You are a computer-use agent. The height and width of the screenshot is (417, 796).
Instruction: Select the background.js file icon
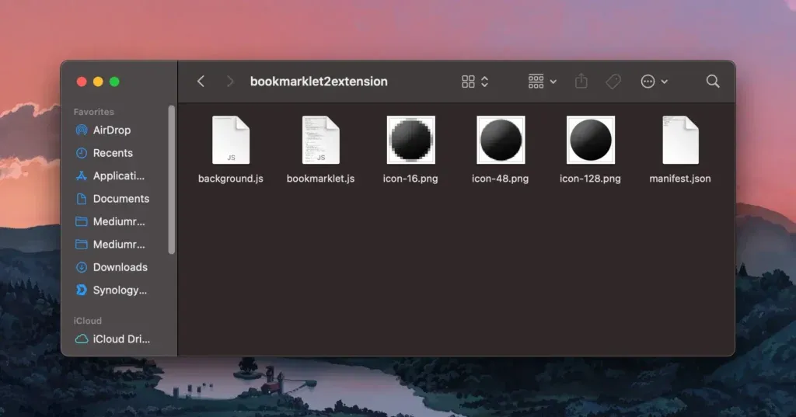[231, 140]
